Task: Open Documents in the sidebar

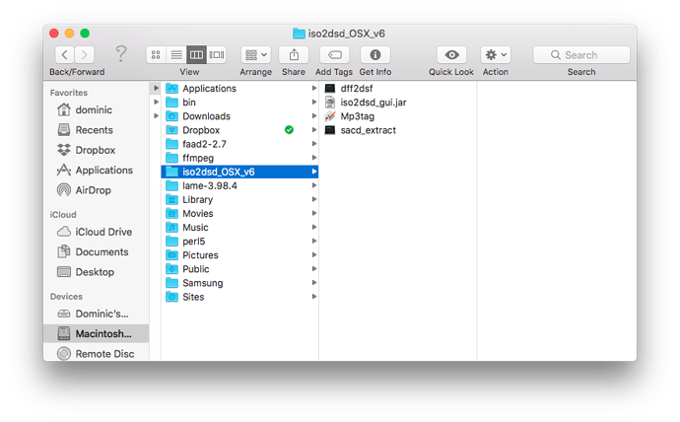Action: coord(96,252)
